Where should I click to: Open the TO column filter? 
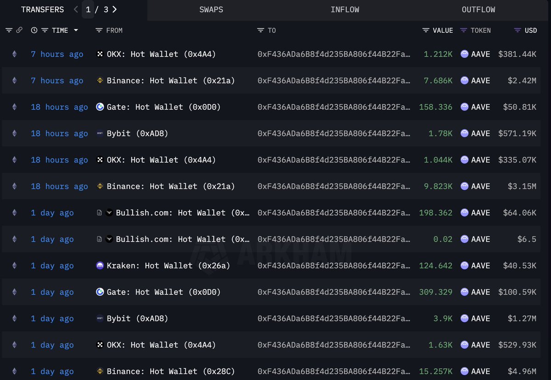[261, 30]
